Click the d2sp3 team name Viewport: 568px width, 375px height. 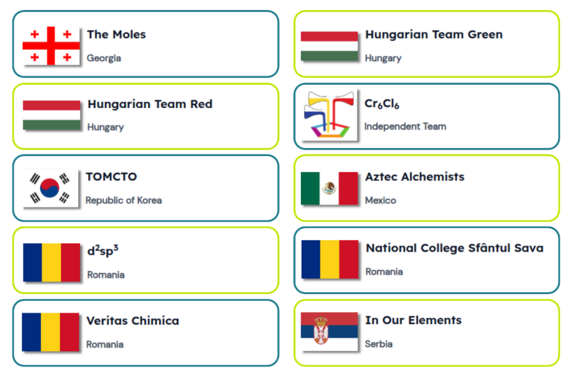coord(103,250)
